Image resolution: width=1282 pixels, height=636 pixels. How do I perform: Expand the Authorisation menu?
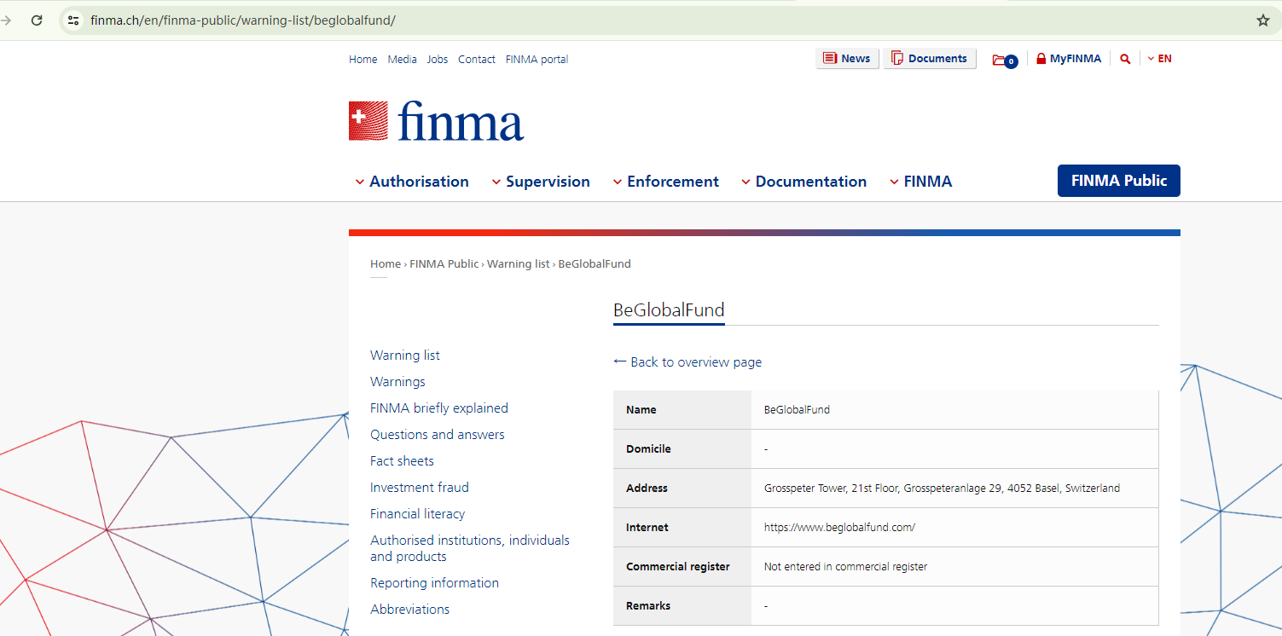click(412, 182)
